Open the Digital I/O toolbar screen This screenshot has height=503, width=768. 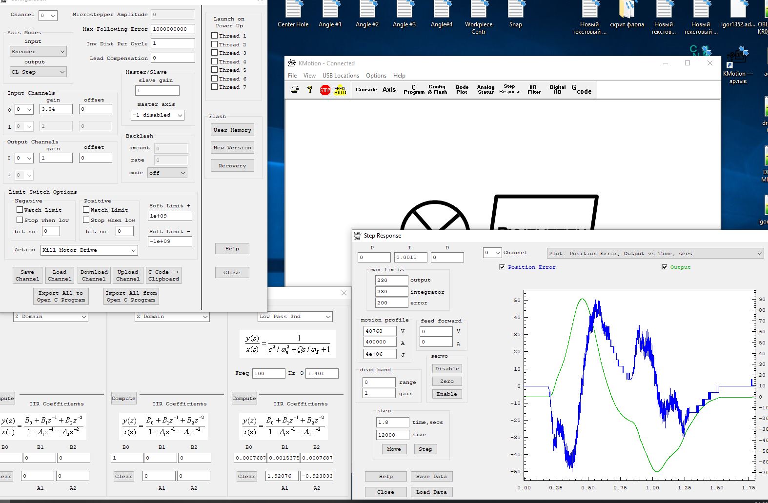(557, 90)
